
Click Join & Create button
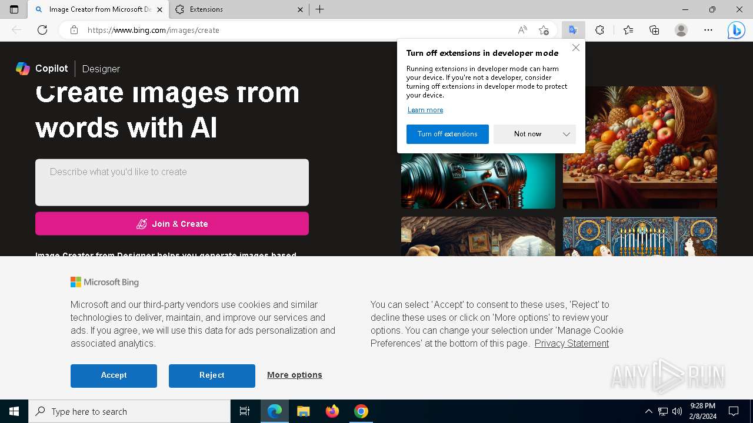tap(172, 224)
